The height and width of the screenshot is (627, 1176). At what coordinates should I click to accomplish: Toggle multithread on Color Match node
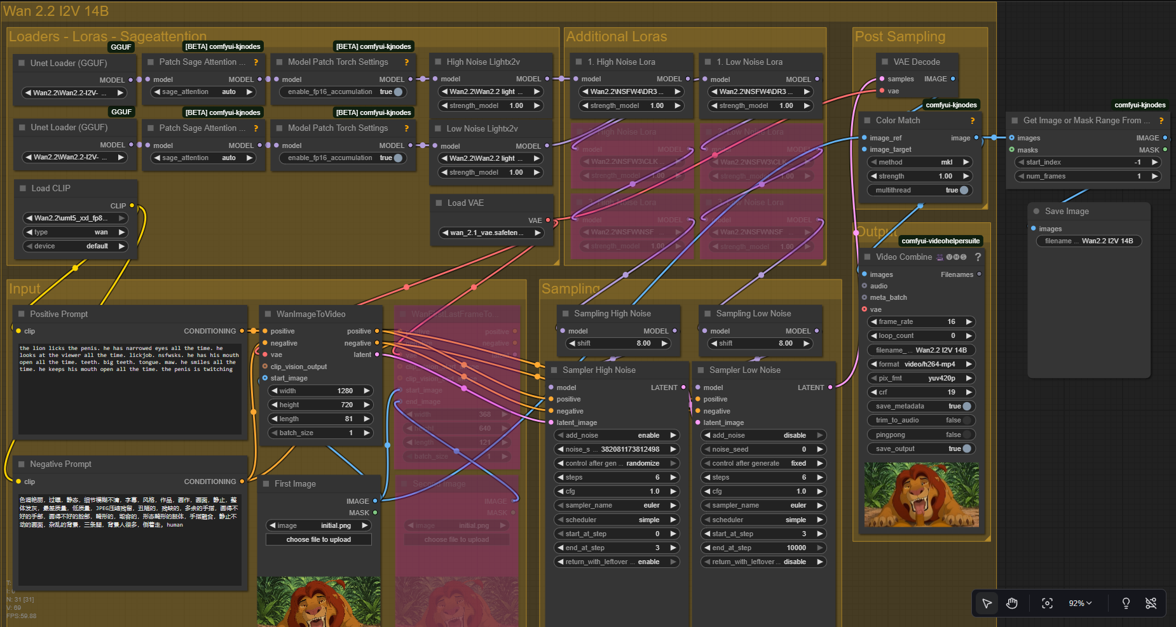coord(963,190)
